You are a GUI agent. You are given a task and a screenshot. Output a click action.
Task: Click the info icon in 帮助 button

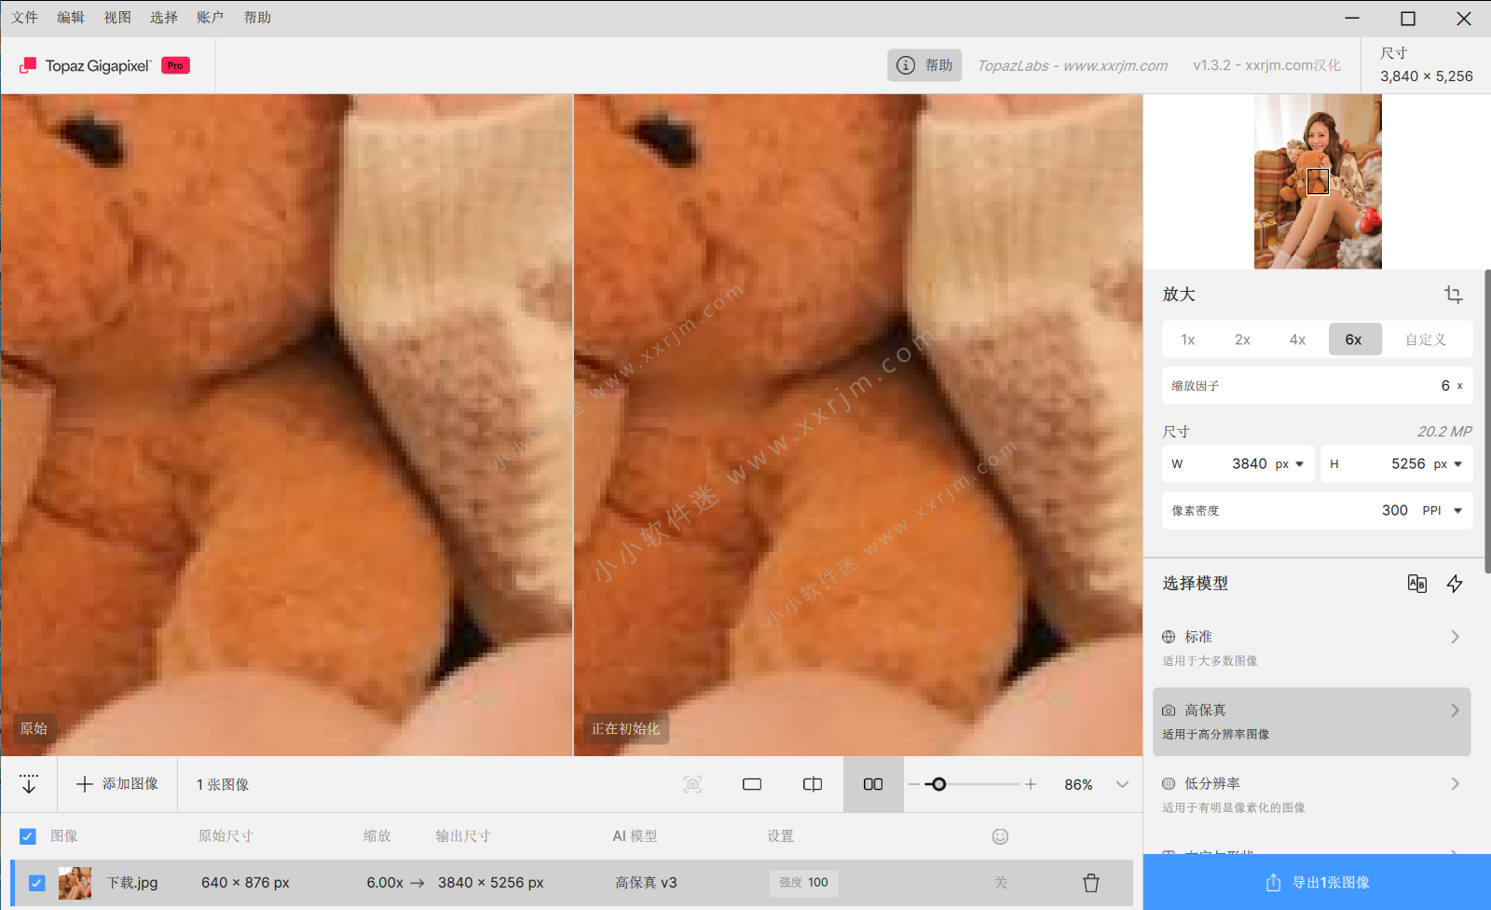coord(906,65)
